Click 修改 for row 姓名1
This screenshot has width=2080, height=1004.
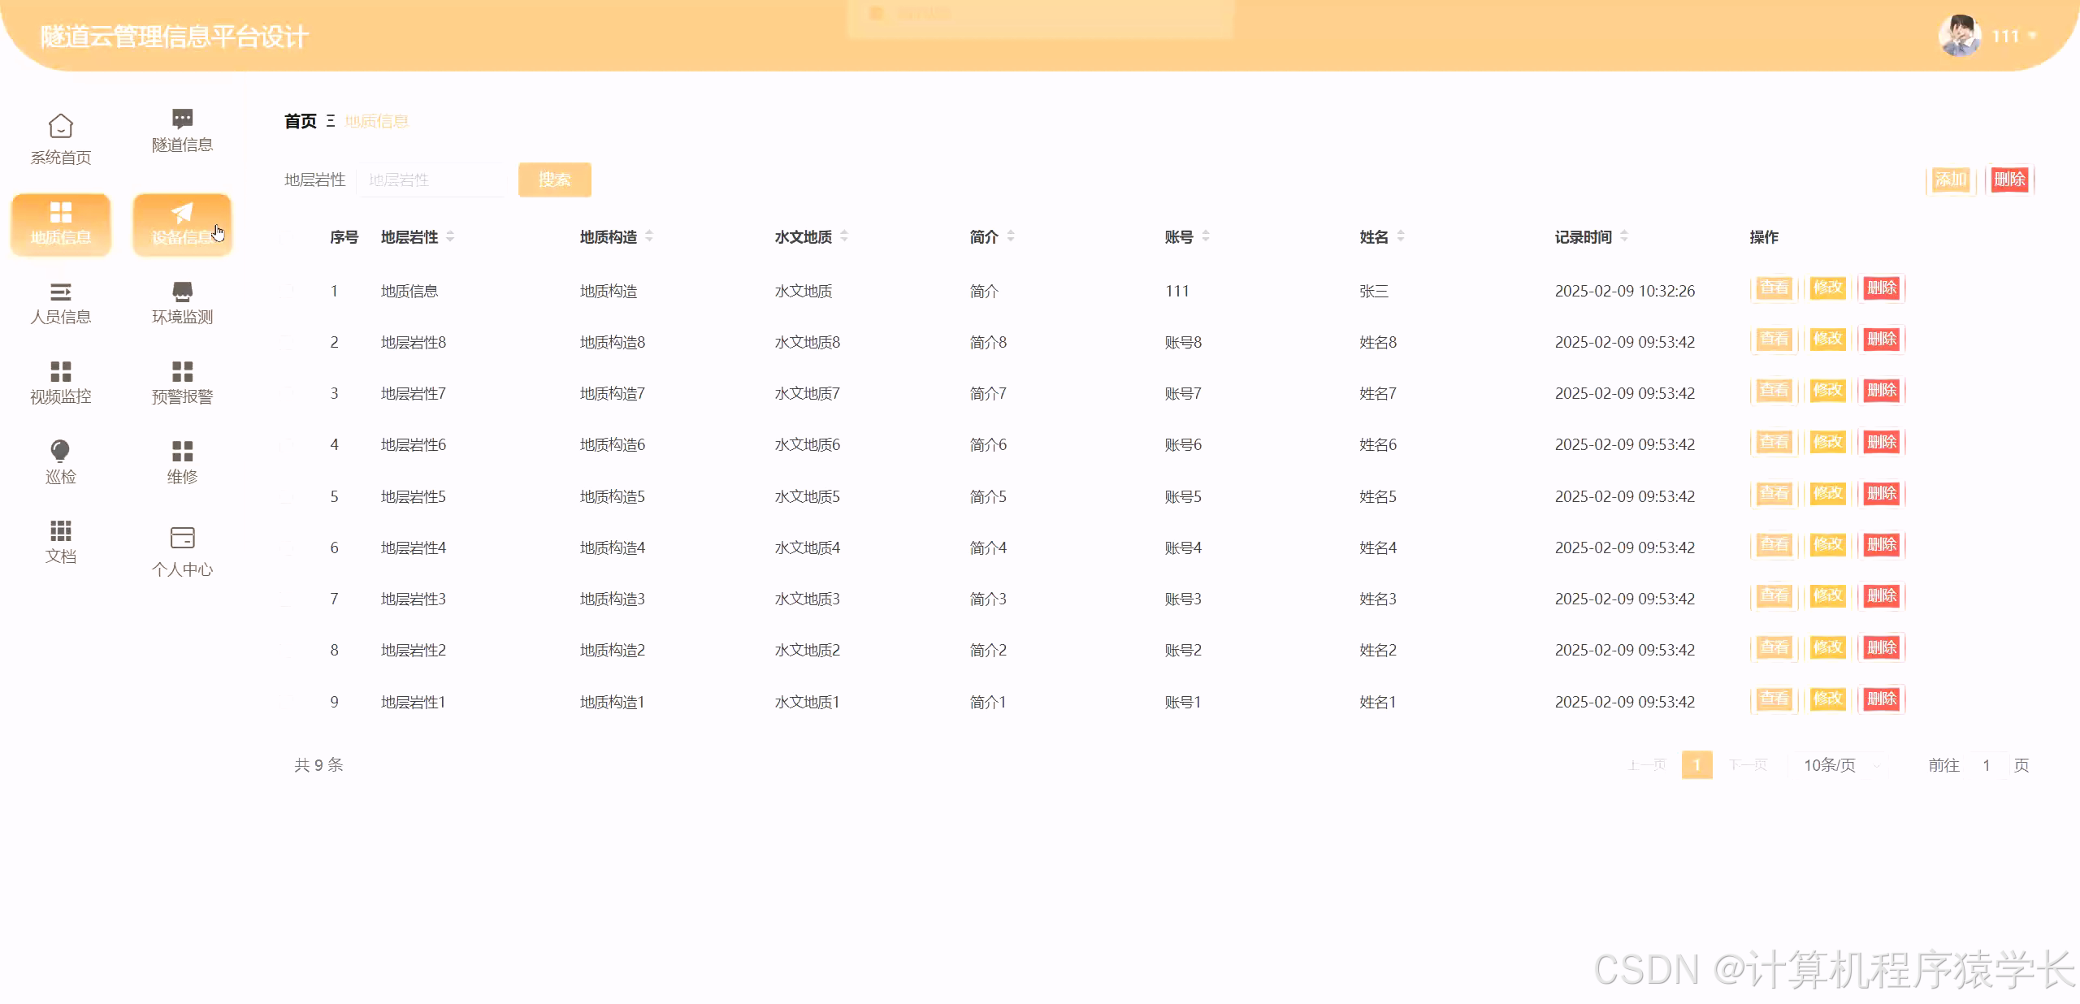1828,699
